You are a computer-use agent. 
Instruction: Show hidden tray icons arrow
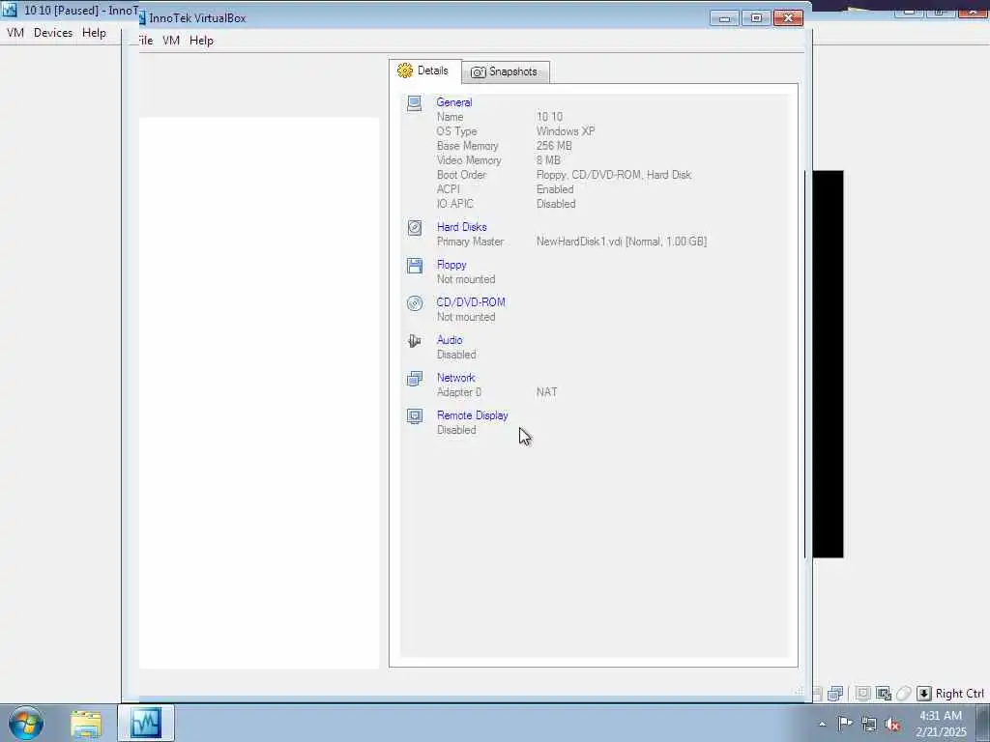tap(822, 724)
